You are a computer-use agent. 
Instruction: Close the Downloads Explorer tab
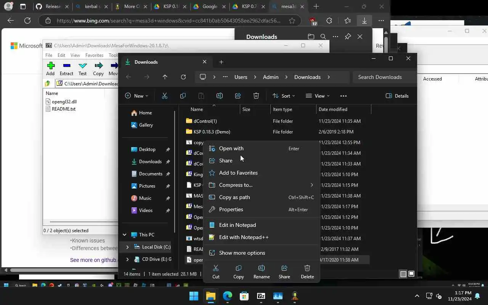204,62
